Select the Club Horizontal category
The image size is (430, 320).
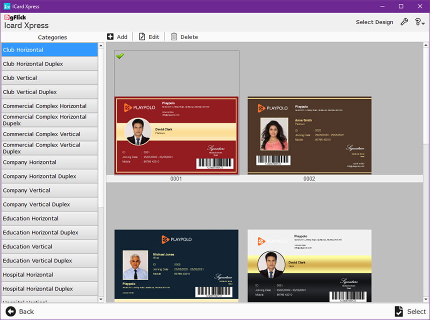(x=49, y=49)
